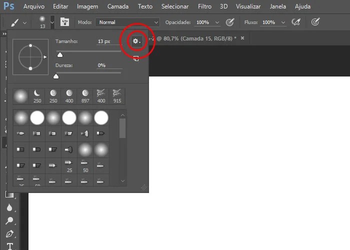Viewport: 350px width, 250px height.
Task: Click the Dureza hardness slider handle
Action: (x=56, y=76)
